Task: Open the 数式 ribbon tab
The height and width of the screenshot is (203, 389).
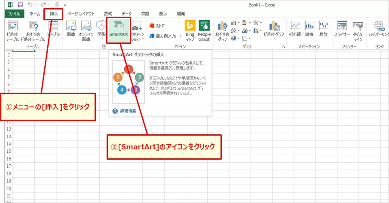Action: click(x=108, y=14)
